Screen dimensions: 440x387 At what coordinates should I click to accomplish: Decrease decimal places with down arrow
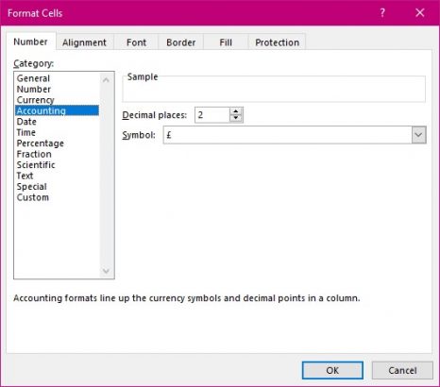point(236,118)
